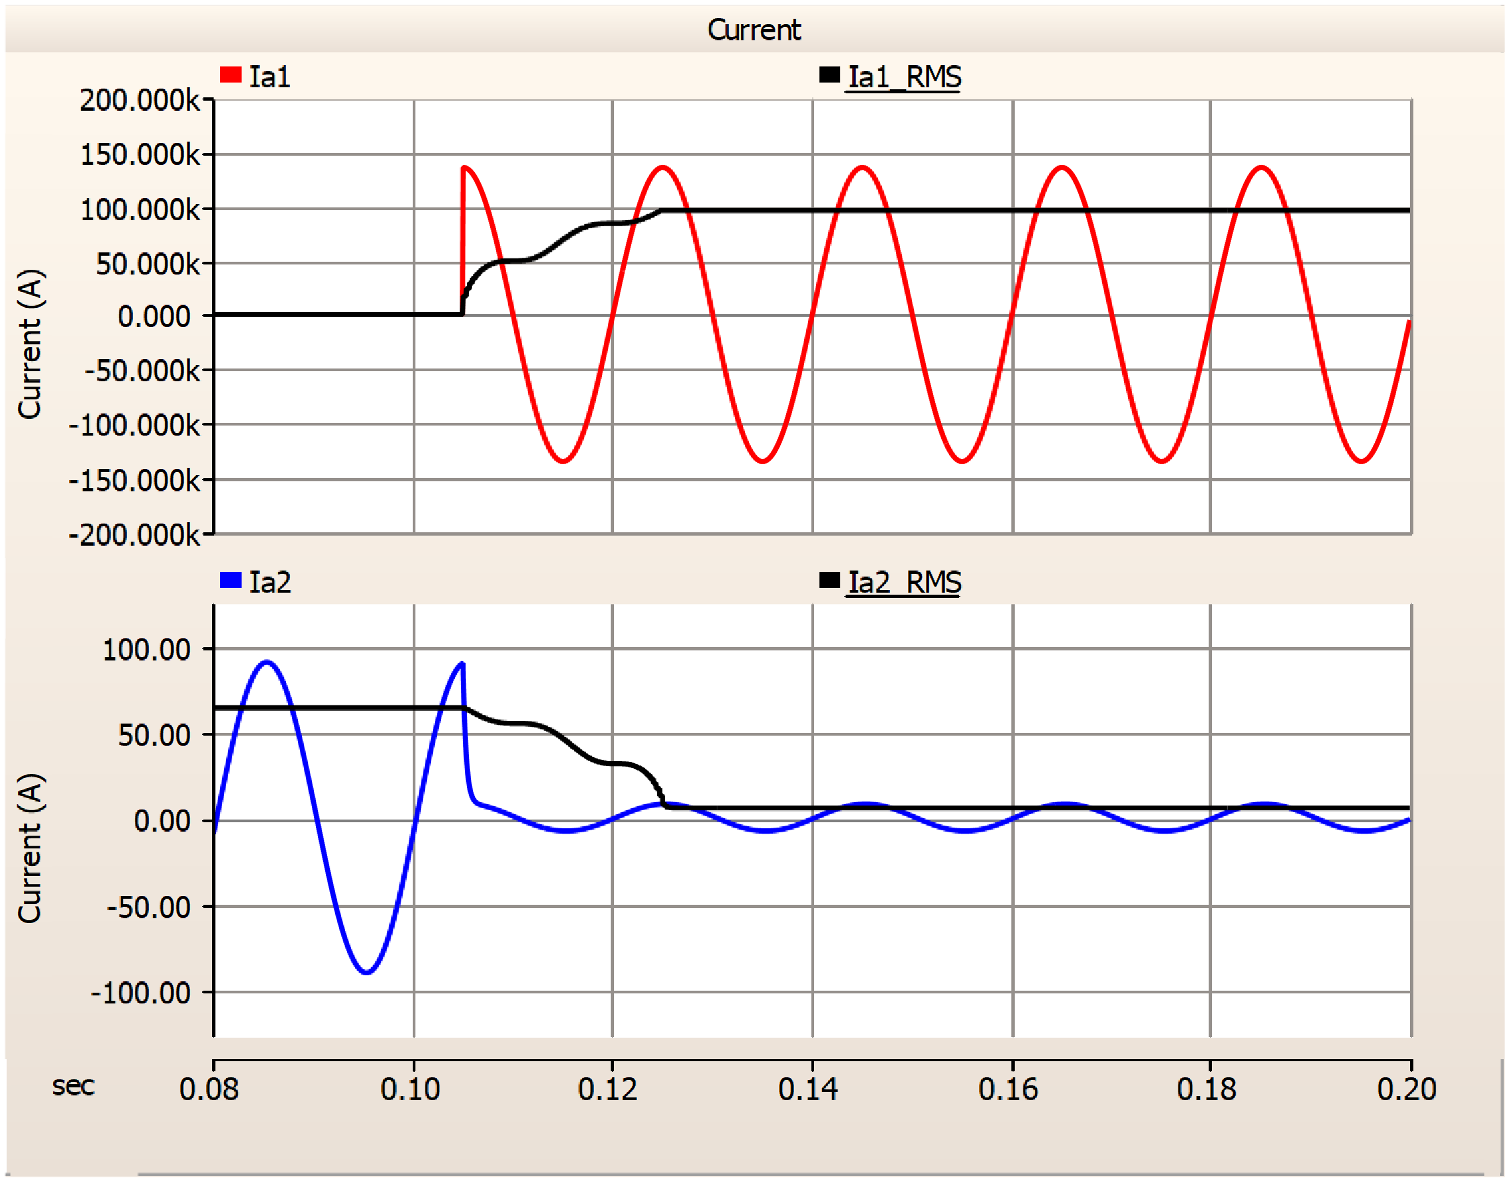This screenshot has width=1510, height=1182.
Task: Click the upper graph Current (A) axis title
Action: click(30, 344)
